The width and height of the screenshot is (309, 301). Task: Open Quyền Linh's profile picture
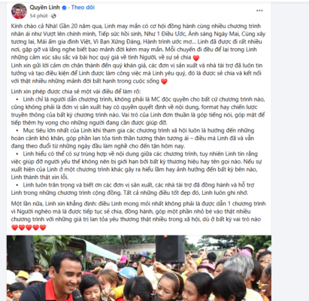coord(19,11)
